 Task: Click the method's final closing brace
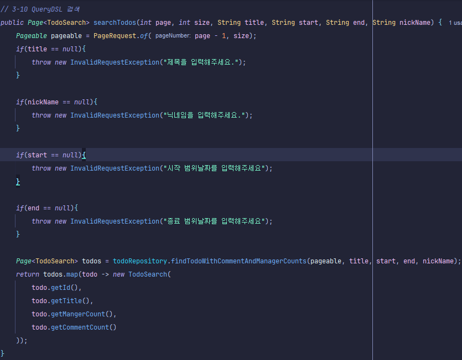[x=2, y=353]
